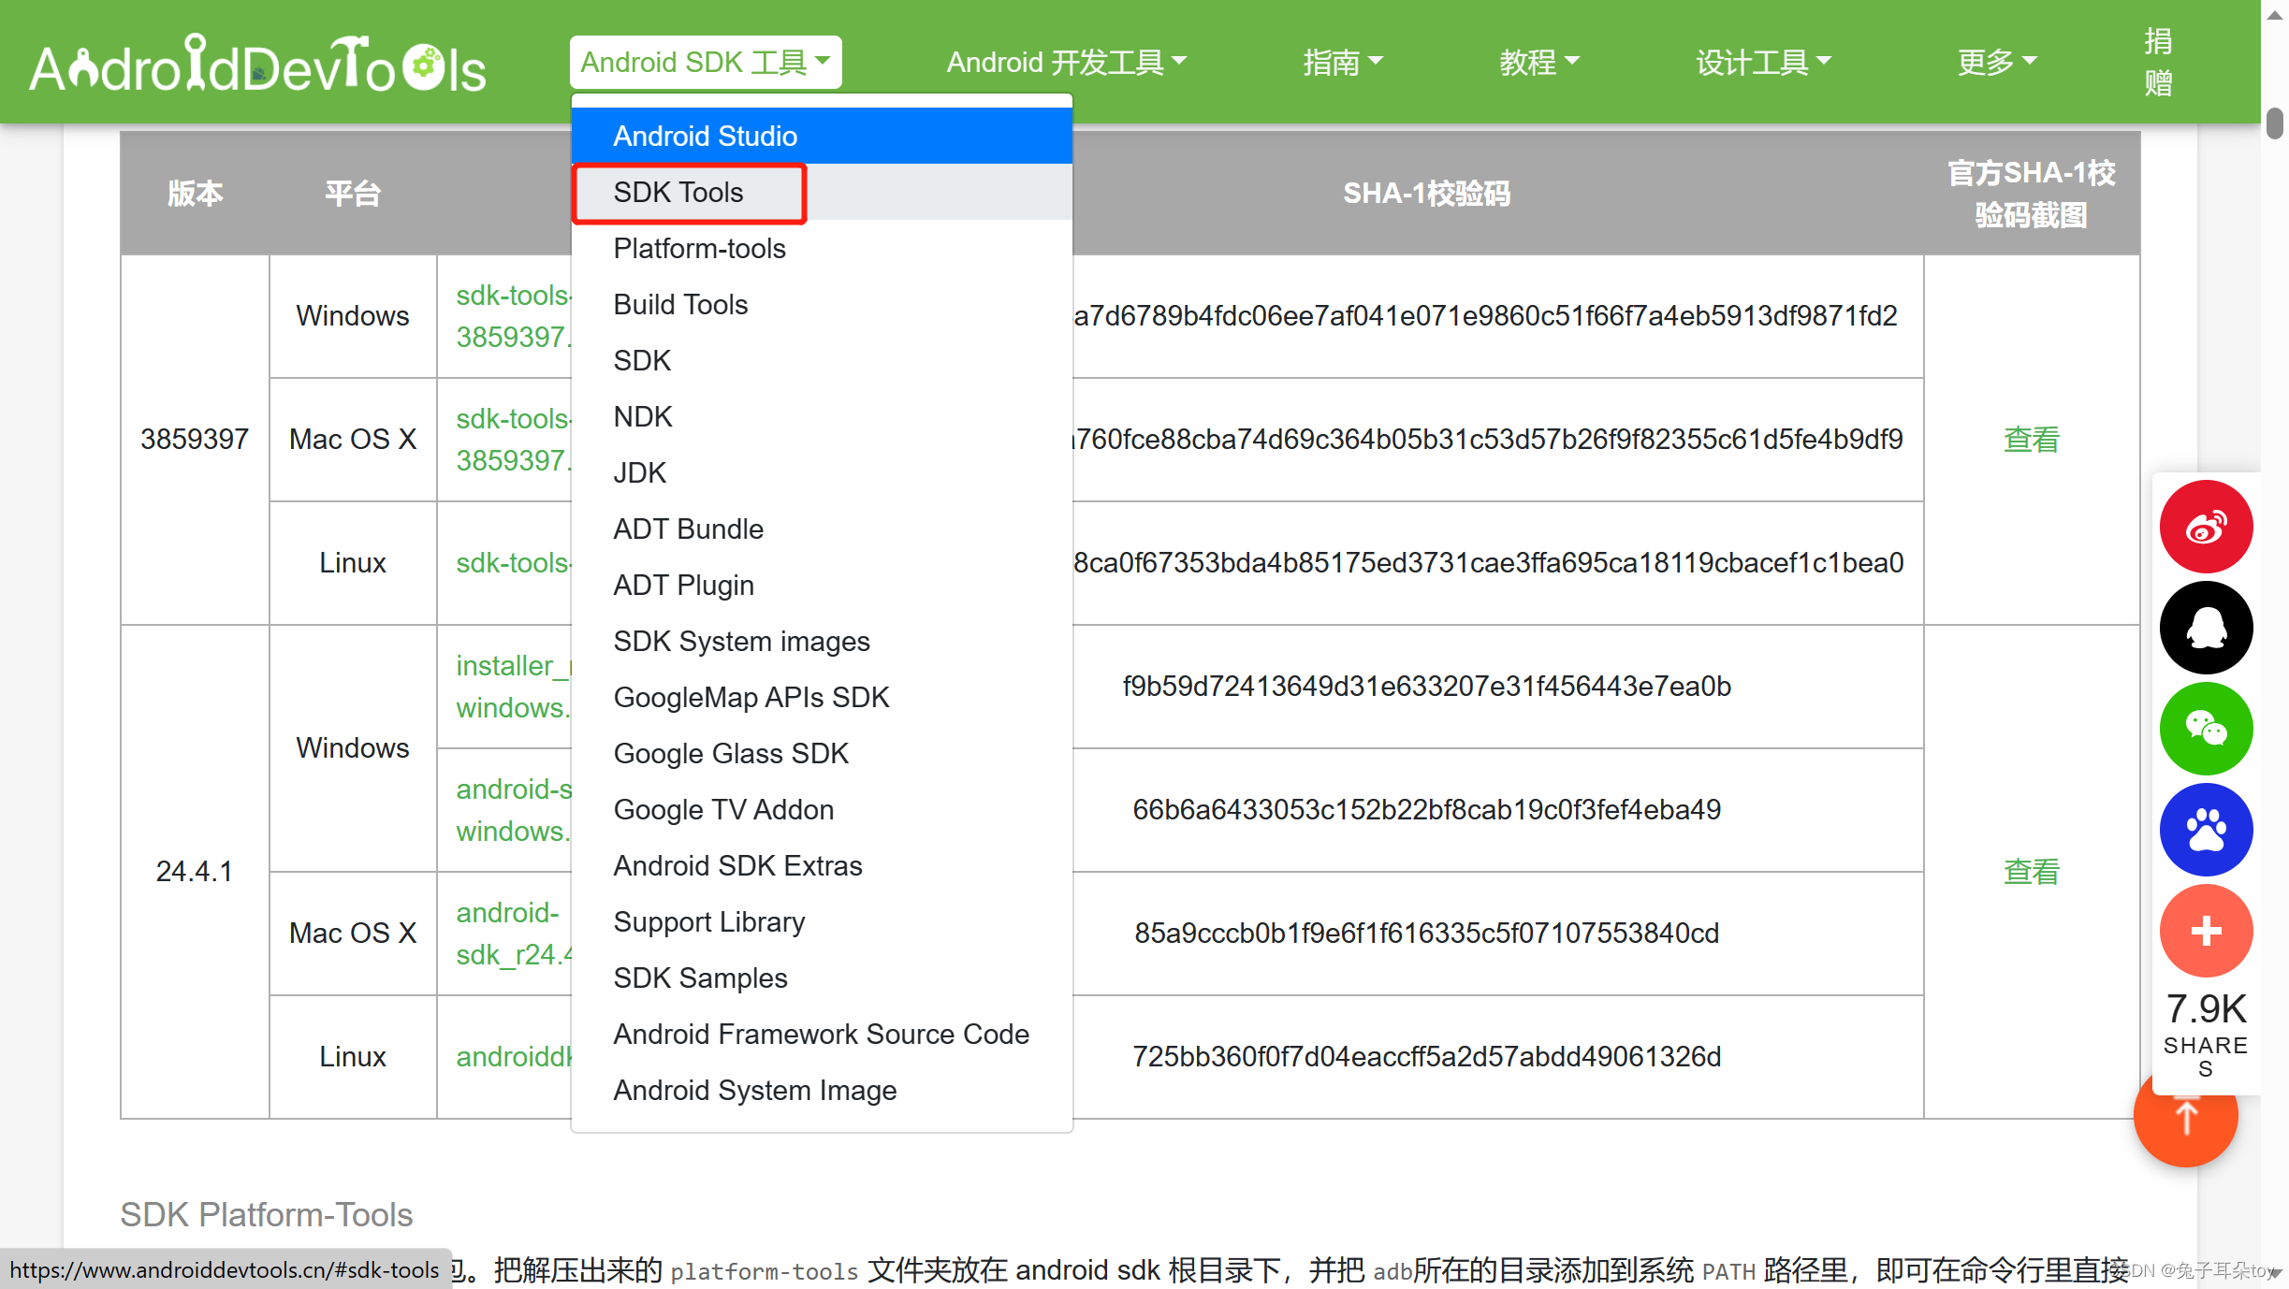Select the version cell 24.4.1
The image size is (2289, 1289).
[x=195, y=871]
